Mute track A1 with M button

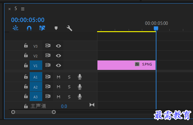point(58,77)
